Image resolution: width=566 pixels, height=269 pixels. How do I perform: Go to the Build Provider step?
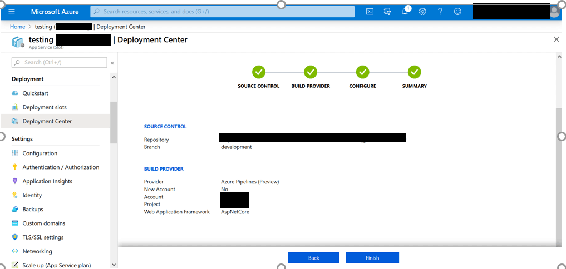(x=311, y=72)
